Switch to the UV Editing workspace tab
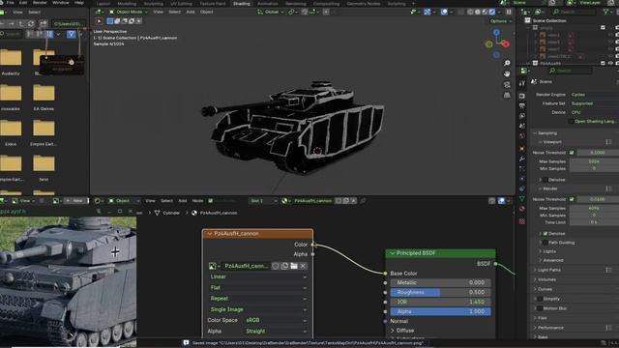Screen dimensions: 619x348 pos(181,3)
